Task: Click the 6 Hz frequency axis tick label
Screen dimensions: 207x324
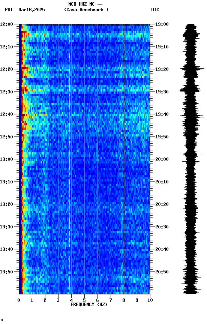Action: (97, 300)
